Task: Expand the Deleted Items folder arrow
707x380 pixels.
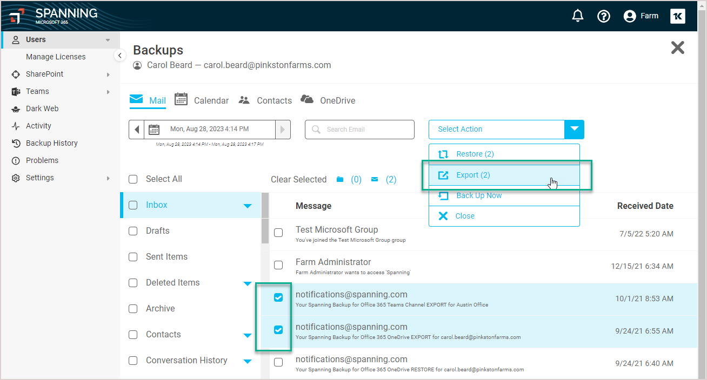Action: [x=248, y=283]
